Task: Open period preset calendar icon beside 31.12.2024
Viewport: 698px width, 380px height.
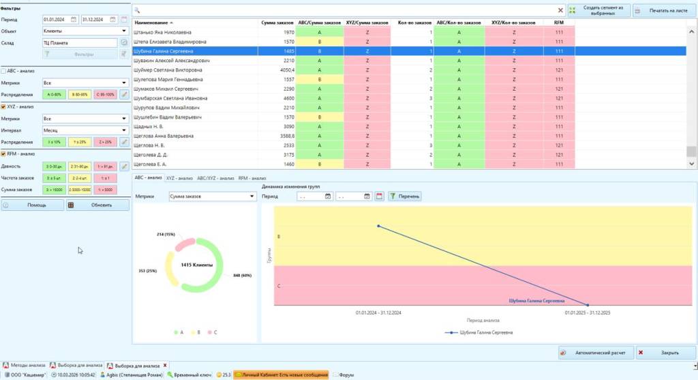Action: click(124, 19)
